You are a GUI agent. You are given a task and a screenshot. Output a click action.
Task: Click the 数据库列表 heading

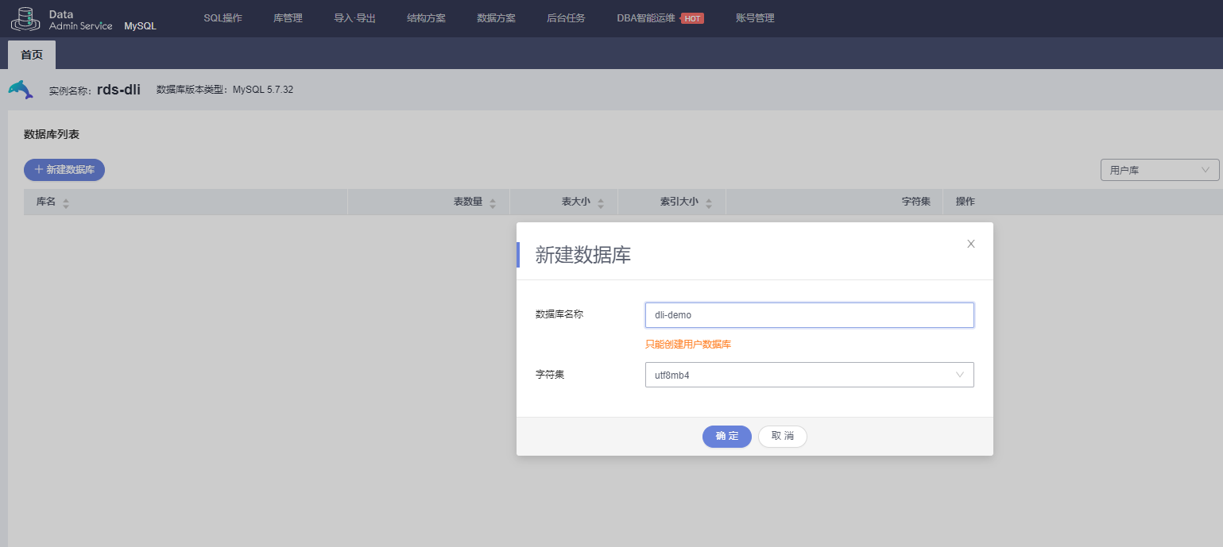point(52,134)
